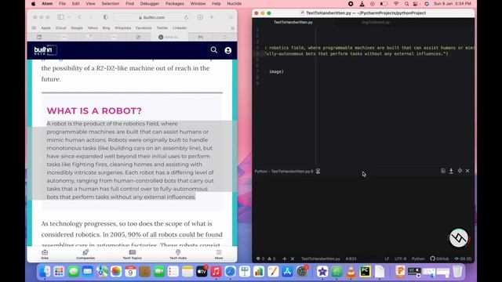This screenshot has width=502, height=282.
Task: Download script output with arrow icon
Action: pyautogui.click(x=451, y=171)
